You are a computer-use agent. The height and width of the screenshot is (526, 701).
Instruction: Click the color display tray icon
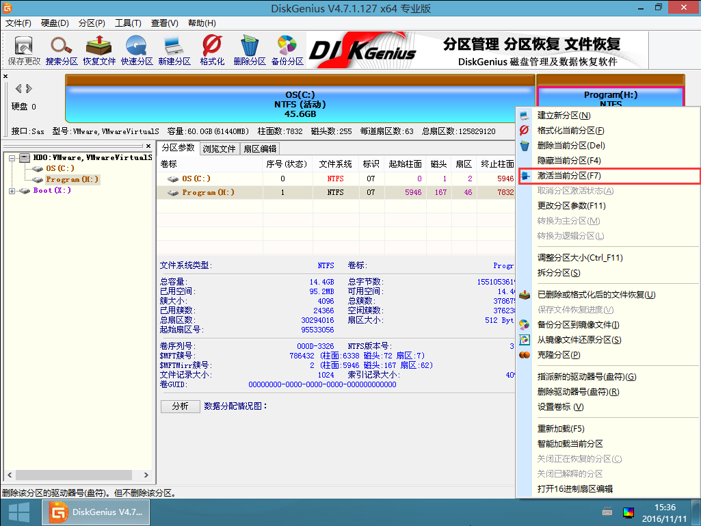click(x=628, y=512)
